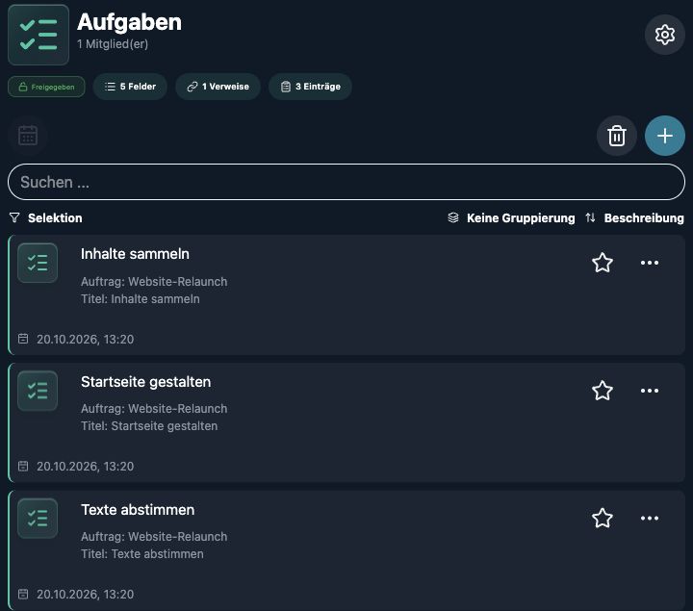
Task: Click Auftrag: Website-Relaunch in Texte abstimmen card
Action: (154, 536)
